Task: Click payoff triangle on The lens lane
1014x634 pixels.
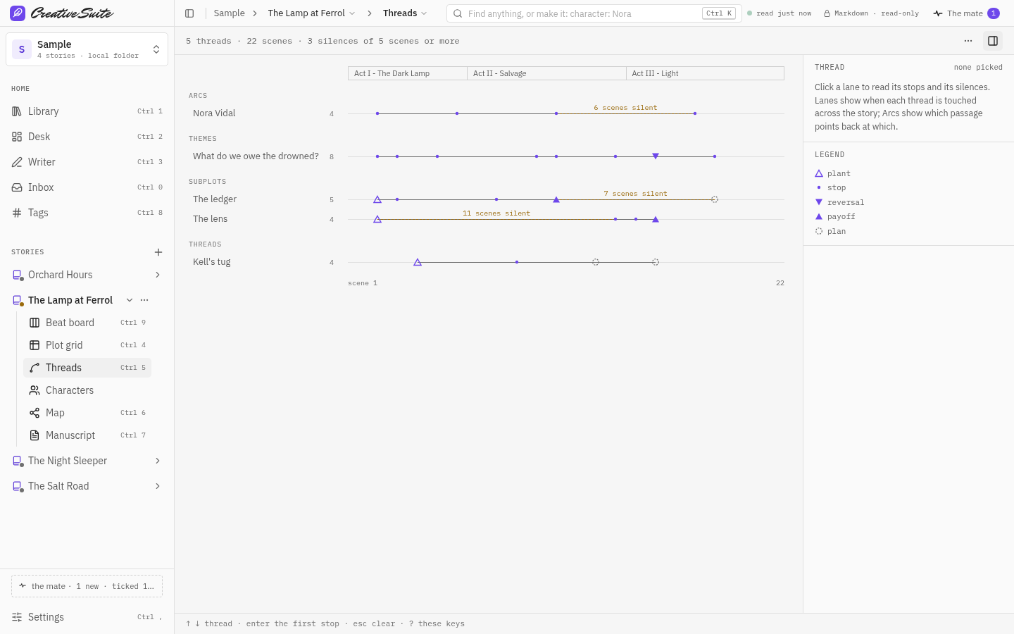Action: 656,219
